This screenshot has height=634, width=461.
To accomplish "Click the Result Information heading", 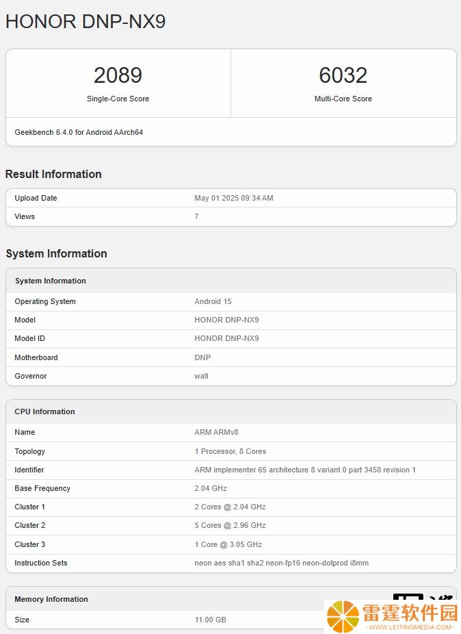I will (x=53, y=174).
